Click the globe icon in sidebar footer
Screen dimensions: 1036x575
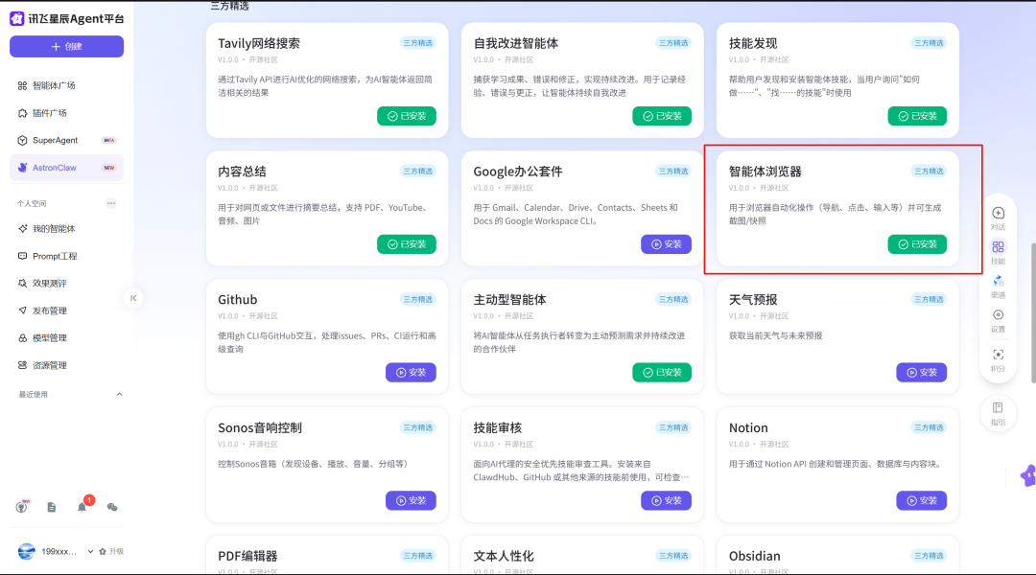(x=22, y=507)
